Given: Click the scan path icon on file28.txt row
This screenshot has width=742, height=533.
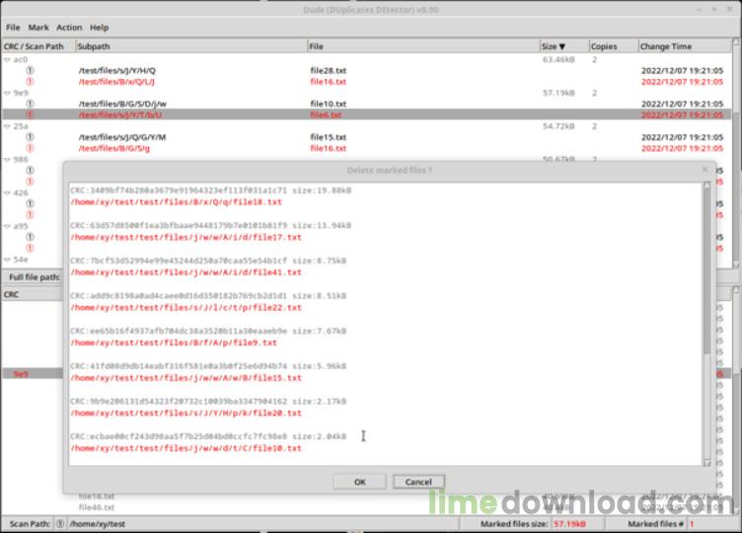Looking at the screenshot, I should (x=30, y=70).
